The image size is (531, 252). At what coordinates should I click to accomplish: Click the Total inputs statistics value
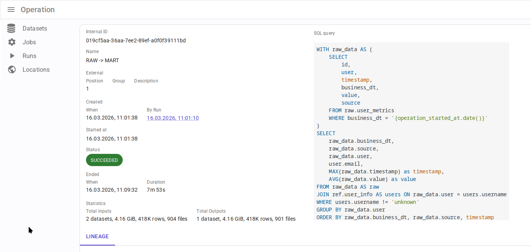[x=137, y=219]
